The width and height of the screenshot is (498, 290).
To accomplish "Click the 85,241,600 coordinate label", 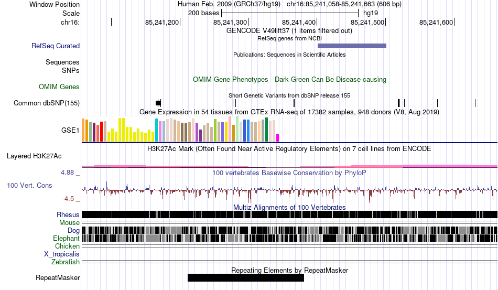I will 436,22.
